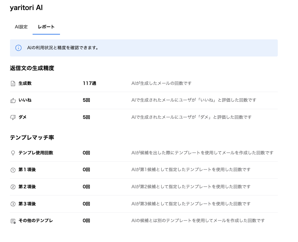Click the テンプレ使用回数 row label
This screenshot has height=242, width=298.
coord(36,153)
